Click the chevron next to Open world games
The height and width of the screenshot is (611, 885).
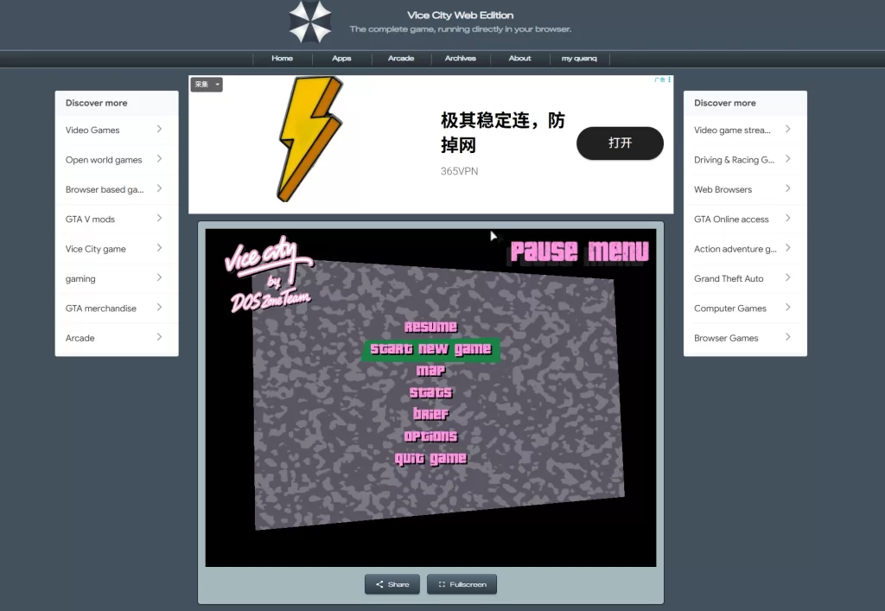(x=159, y=158)
